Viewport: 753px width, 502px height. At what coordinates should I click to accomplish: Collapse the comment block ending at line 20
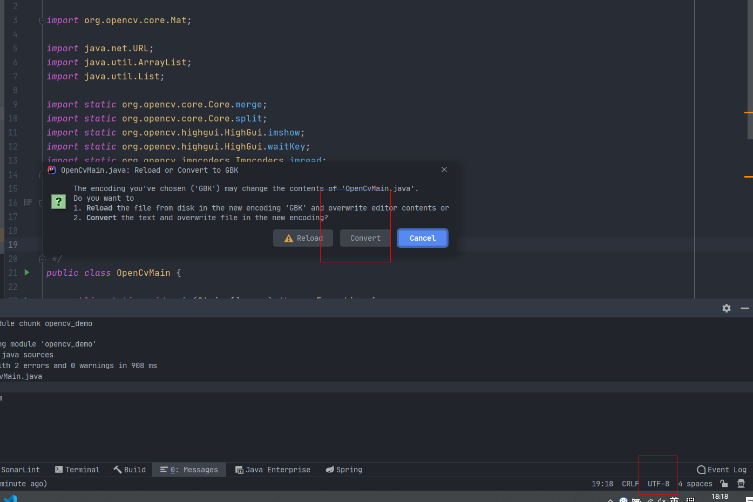pos(42,259)
